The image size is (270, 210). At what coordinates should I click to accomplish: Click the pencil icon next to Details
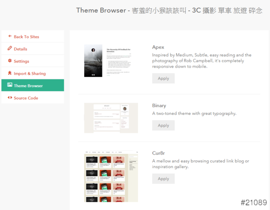(x=10, y=48)
